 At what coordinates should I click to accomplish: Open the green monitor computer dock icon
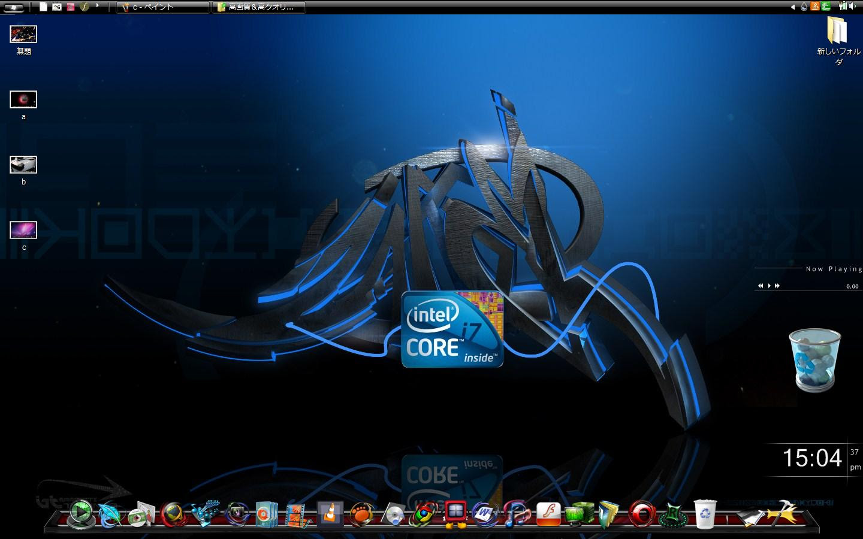click(x=579, y=514)
